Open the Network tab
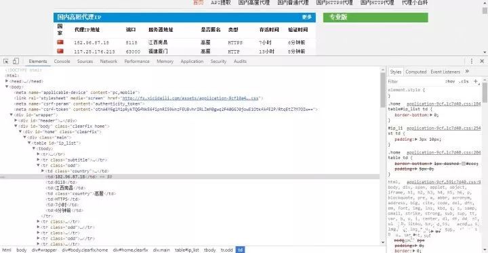 coord(108,62)
